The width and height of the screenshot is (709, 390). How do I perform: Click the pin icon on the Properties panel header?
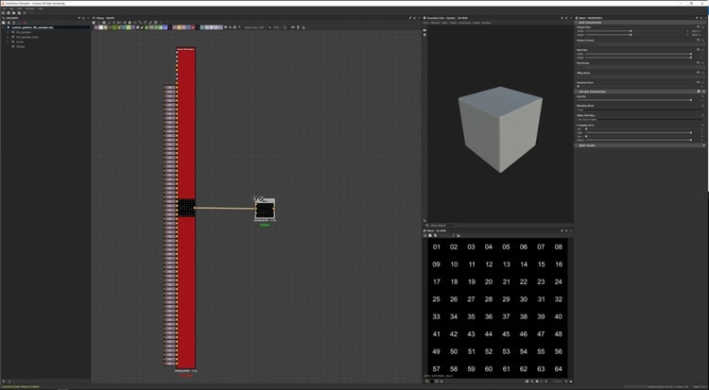698,17
